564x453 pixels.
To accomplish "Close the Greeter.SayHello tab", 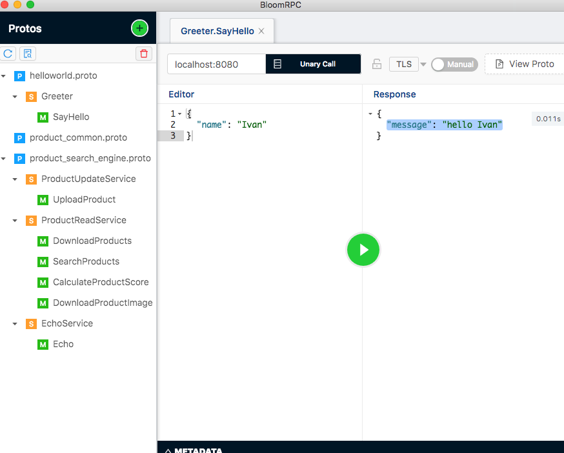I will (261, 31).
